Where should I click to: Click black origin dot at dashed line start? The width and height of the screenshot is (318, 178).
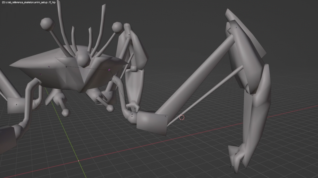pos(66,67)
